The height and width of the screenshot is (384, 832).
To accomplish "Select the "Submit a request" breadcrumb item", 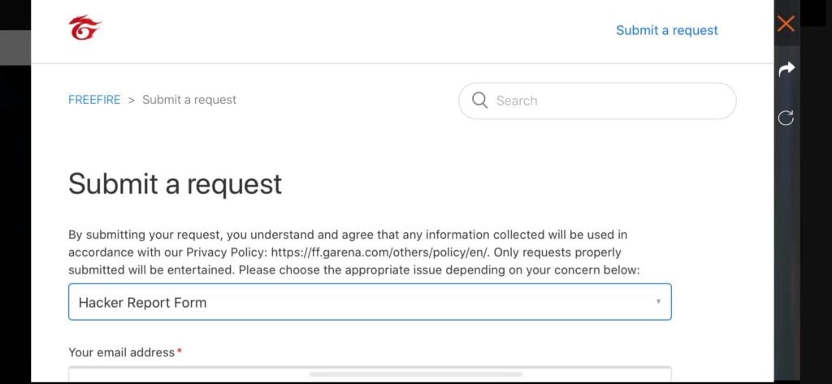I will 189,100.
